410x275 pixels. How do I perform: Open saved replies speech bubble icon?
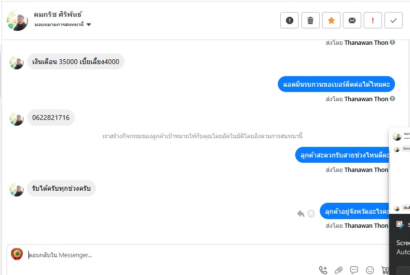tap(354, 270)
